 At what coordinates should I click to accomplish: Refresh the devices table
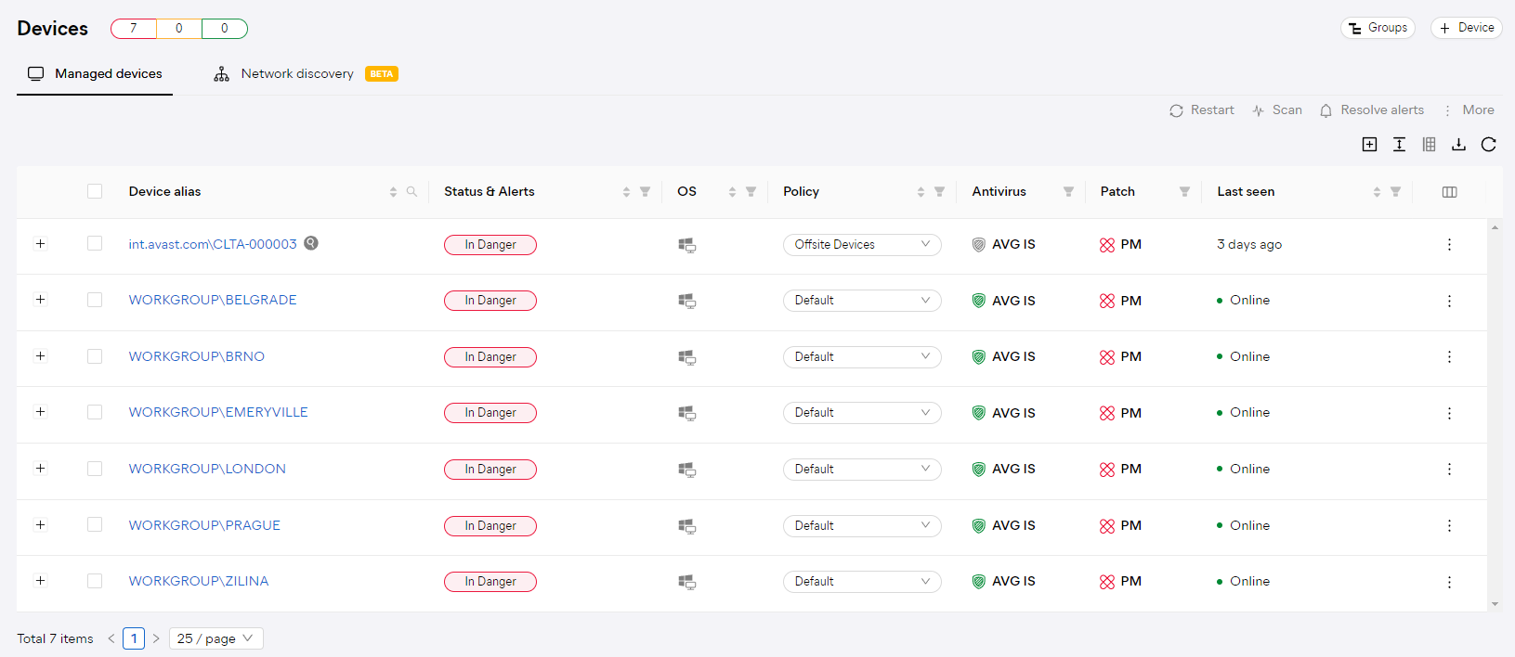(1488, 144)
